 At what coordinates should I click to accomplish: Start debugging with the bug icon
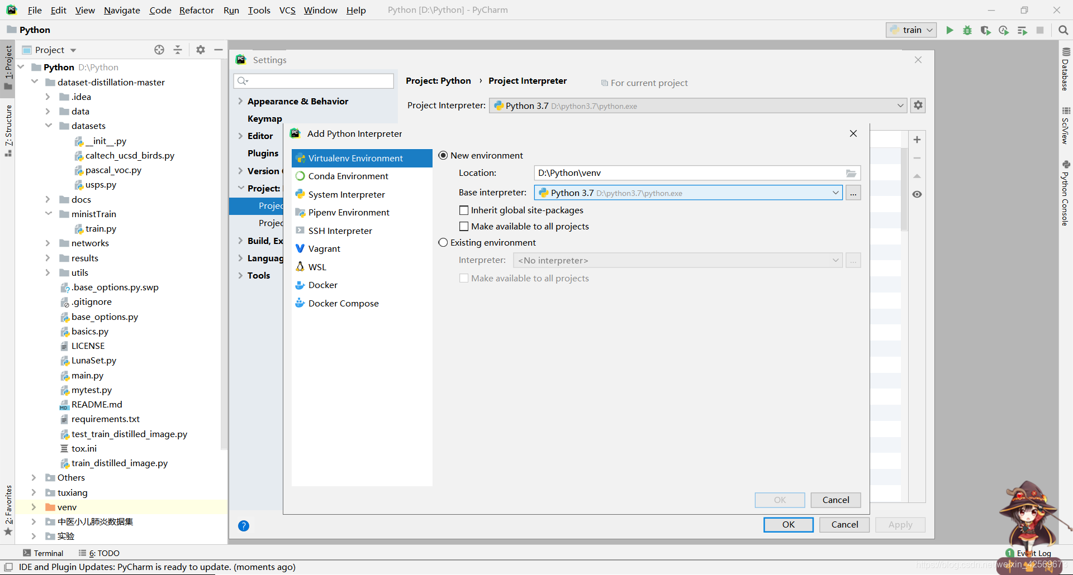coord(967,30)
